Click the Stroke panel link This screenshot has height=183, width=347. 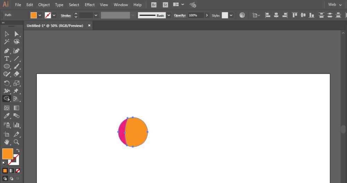66,16
